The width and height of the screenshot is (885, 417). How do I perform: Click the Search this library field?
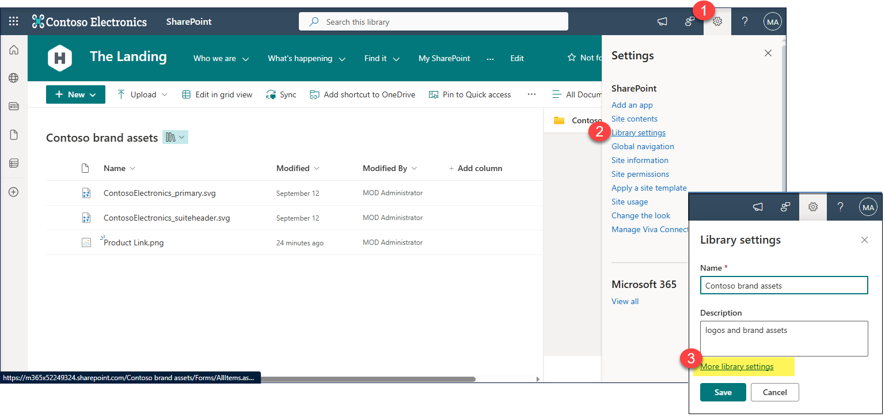(x=433, y=22)
